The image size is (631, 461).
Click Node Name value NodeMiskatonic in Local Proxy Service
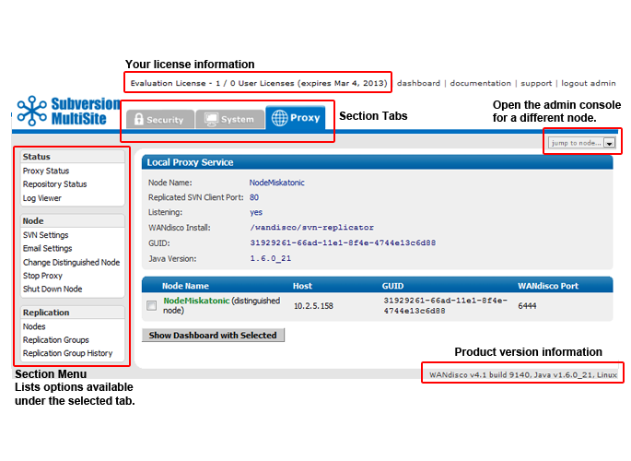click(x=277, y=183)
